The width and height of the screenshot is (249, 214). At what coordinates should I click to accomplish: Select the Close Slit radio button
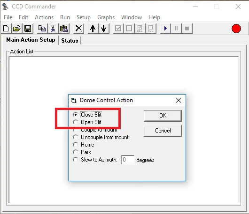click(x=75, y=114)
